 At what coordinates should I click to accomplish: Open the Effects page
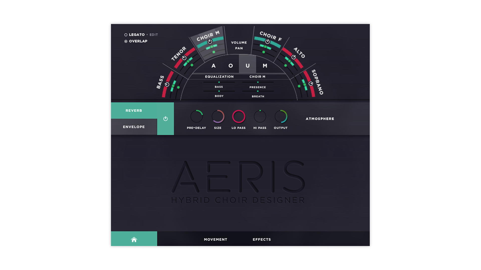[262, 239]
